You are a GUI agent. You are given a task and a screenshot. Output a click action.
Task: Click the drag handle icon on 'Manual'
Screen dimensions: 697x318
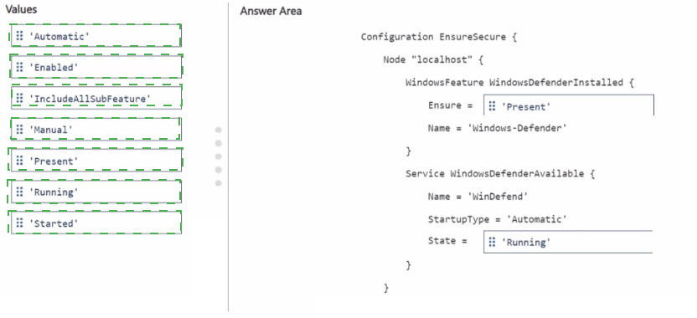click(x=19, y=129)
